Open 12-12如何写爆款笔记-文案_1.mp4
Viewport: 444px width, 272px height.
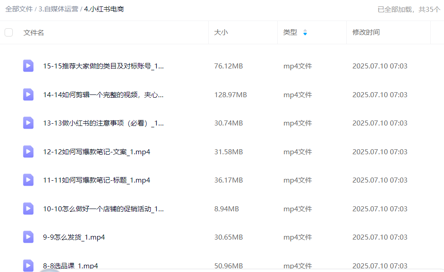(96, 152)
